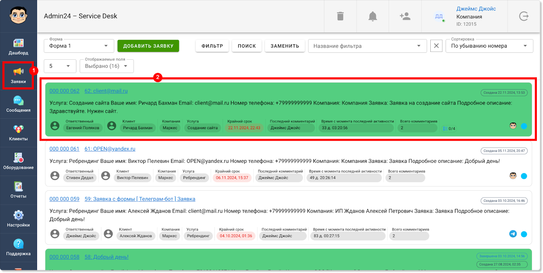Open Сообщения from the sidebar
Viewport: 543px width, 273px height.
18,104
